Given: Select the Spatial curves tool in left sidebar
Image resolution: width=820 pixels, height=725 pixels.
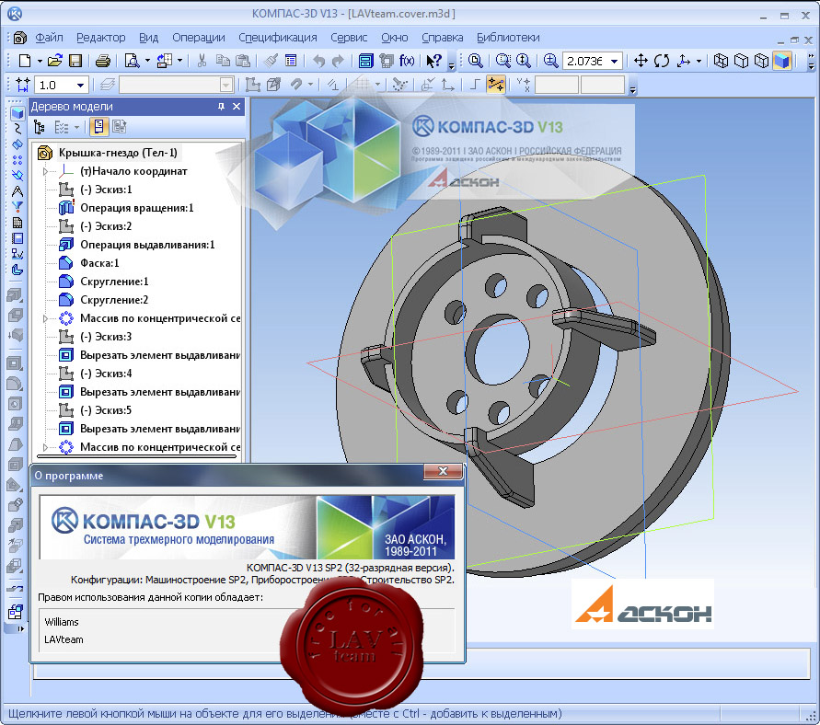Looking at the screenshot, I should click(17, 129).
